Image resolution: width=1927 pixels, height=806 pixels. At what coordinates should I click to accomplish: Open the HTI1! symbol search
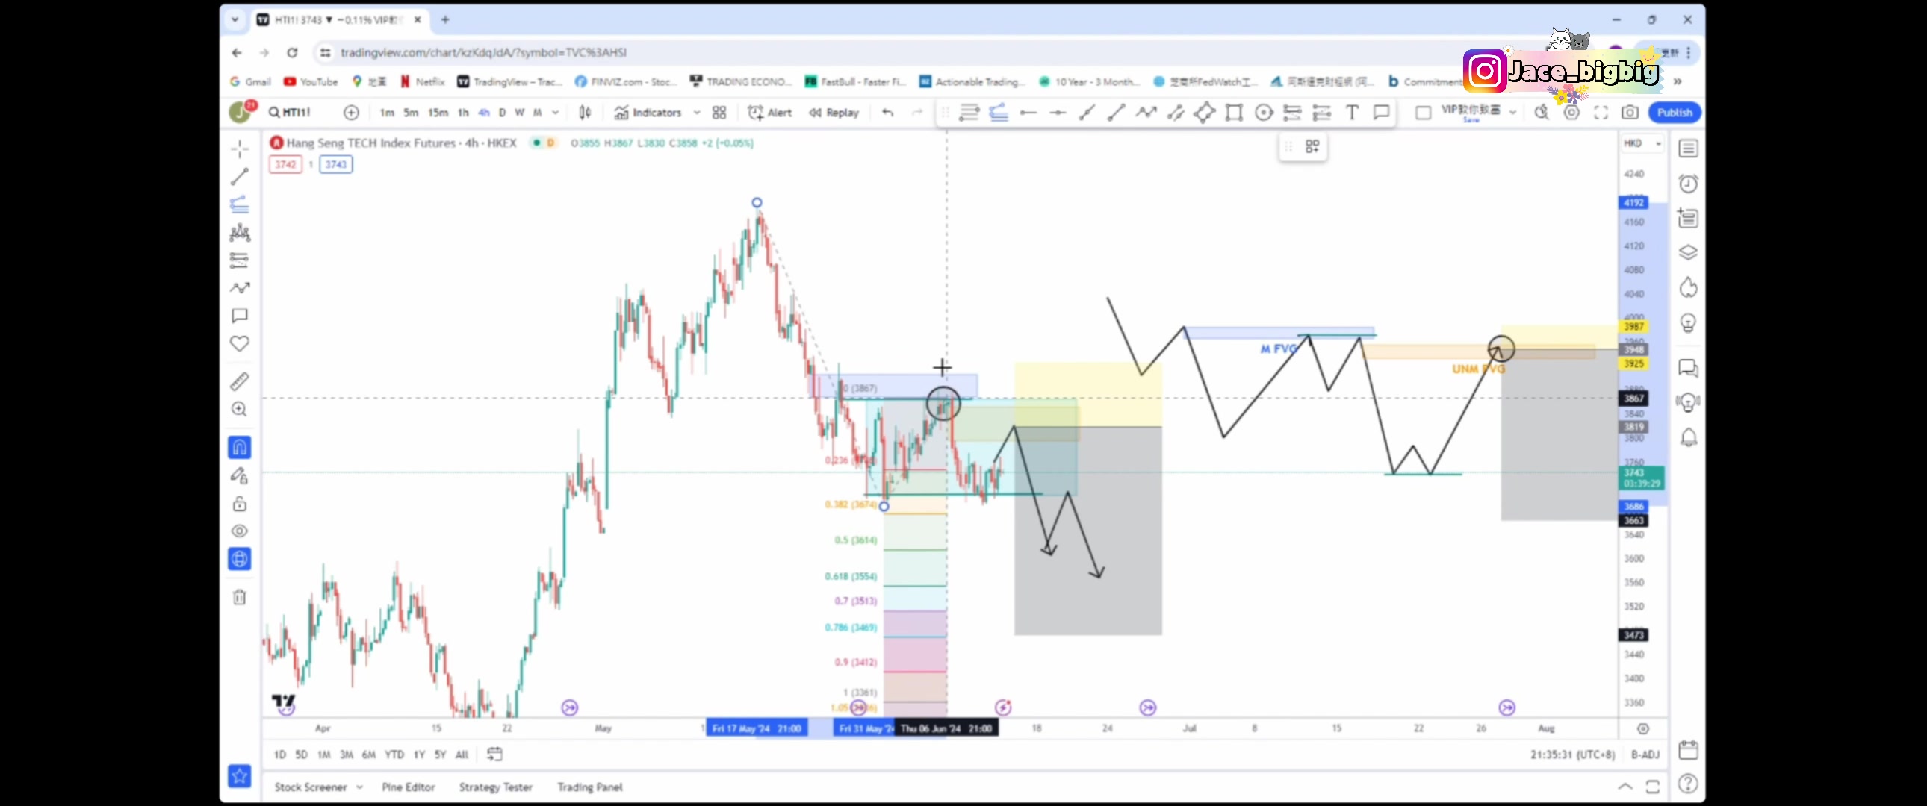pos(291,112)
